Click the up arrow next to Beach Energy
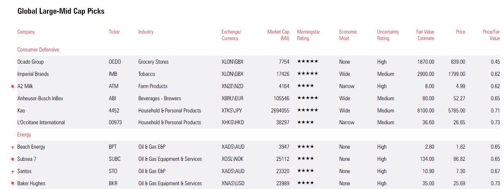This screenshot has width=504, height=189. 13,147
